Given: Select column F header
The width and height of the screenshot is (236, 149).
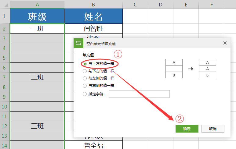Looking at the screenshot, I should 212,5.
